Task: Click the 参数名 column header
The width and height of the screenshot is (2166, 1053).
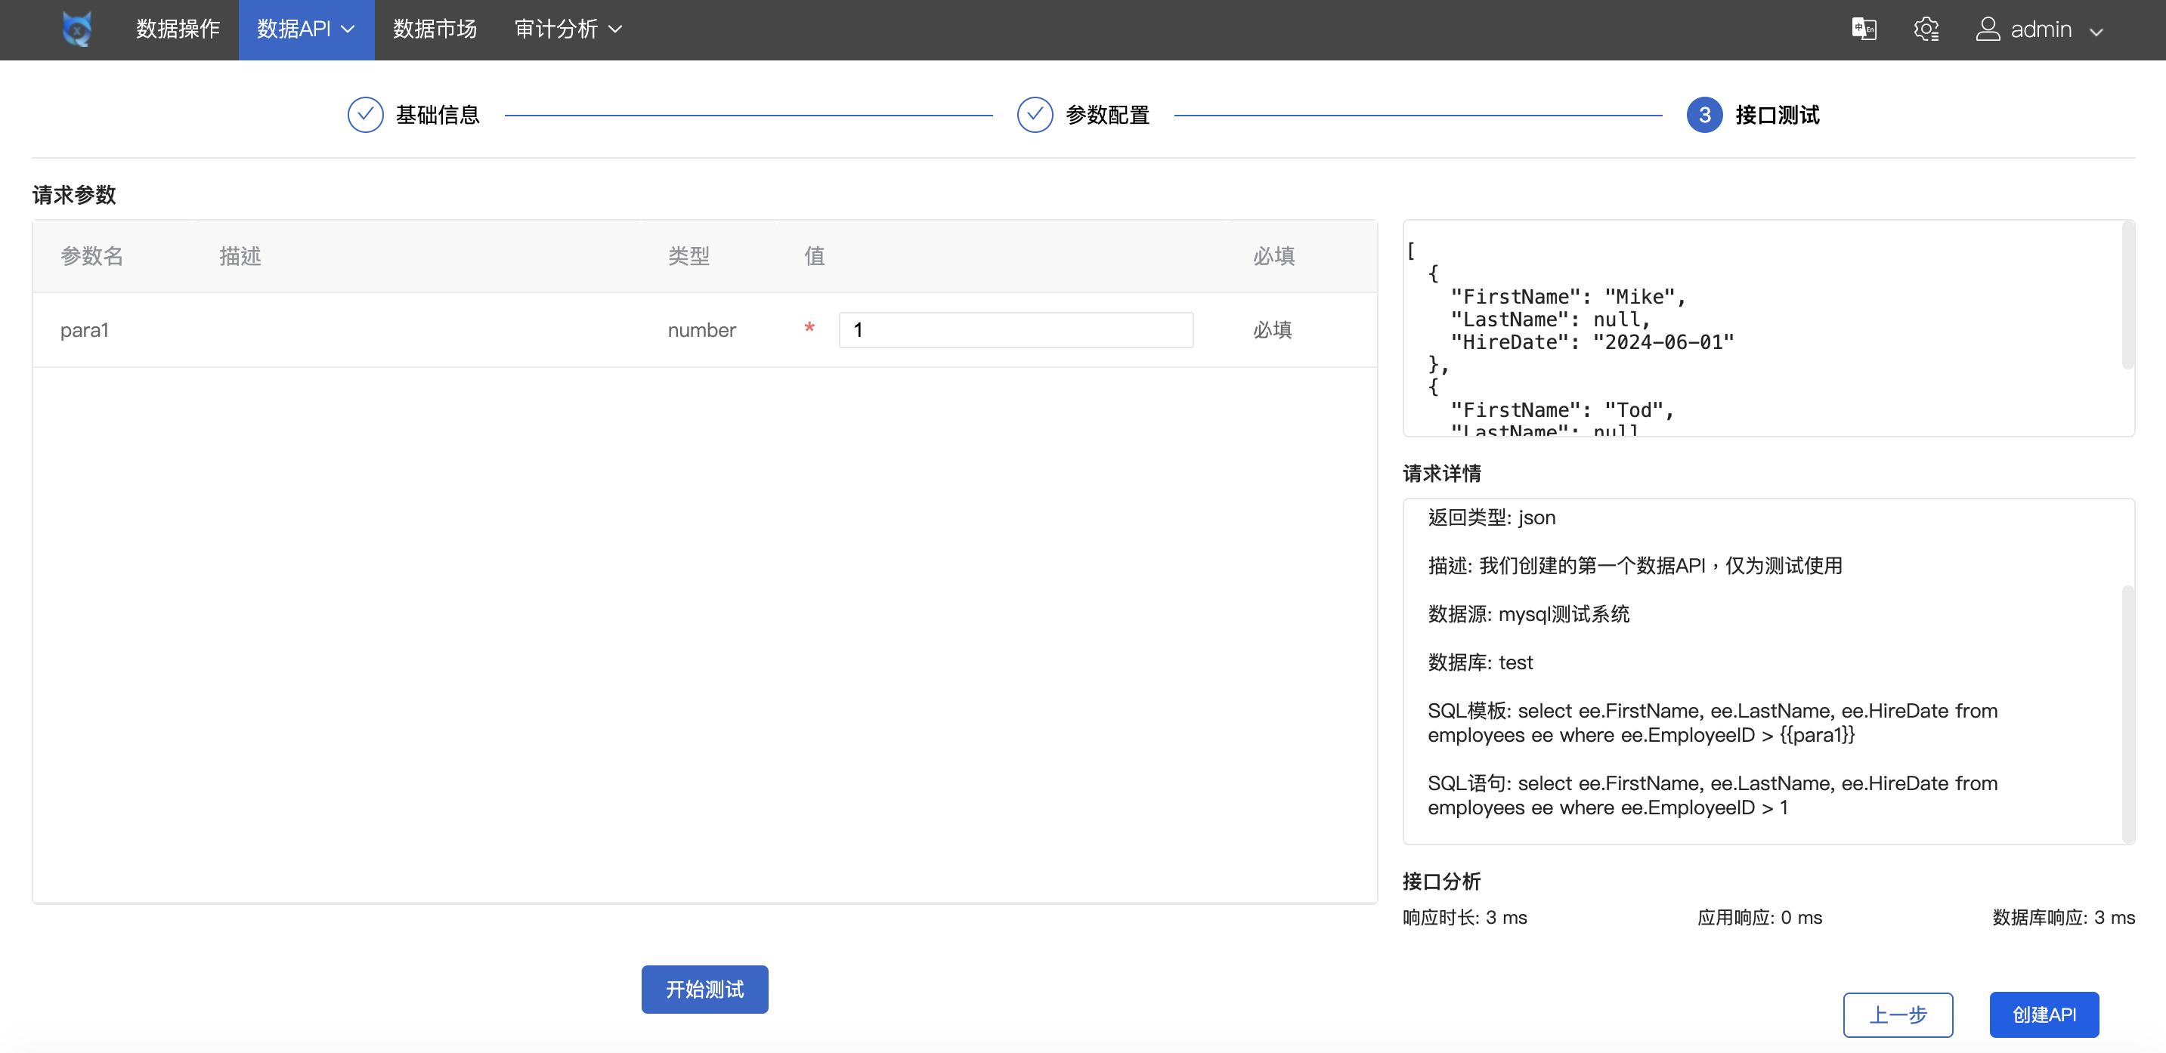Action: coord(91,256)
